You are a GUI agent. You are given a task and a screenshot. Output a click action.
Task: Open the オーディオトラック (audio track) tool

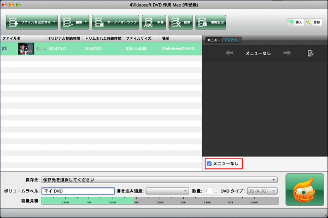click(115, 22)
